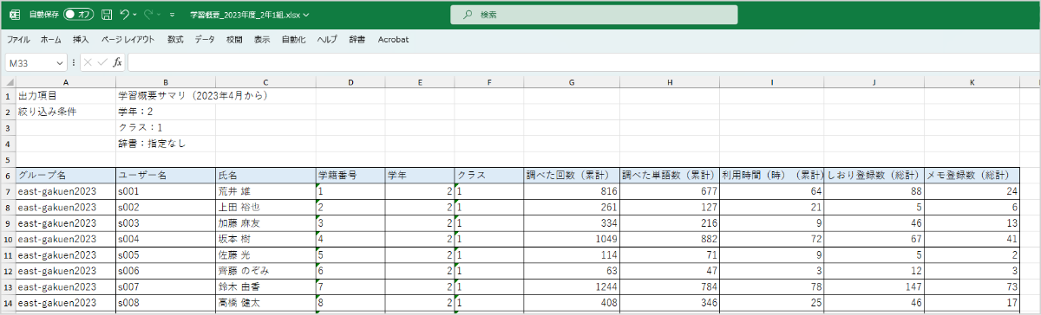Click the Select All corner triangle

click(x=9, y=82)
